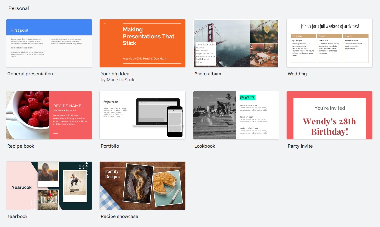
Task: Open the Photo album template
Action: [236, 43]
